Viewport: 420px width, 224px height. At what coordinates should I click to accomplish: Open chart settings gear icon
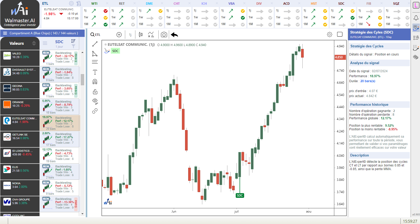click(x=330, y=35)
